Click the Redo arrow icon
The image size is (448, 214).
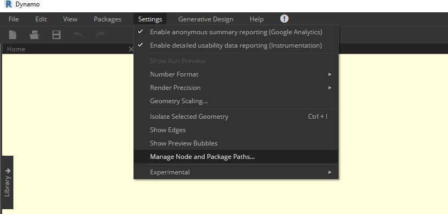[100, 35]
